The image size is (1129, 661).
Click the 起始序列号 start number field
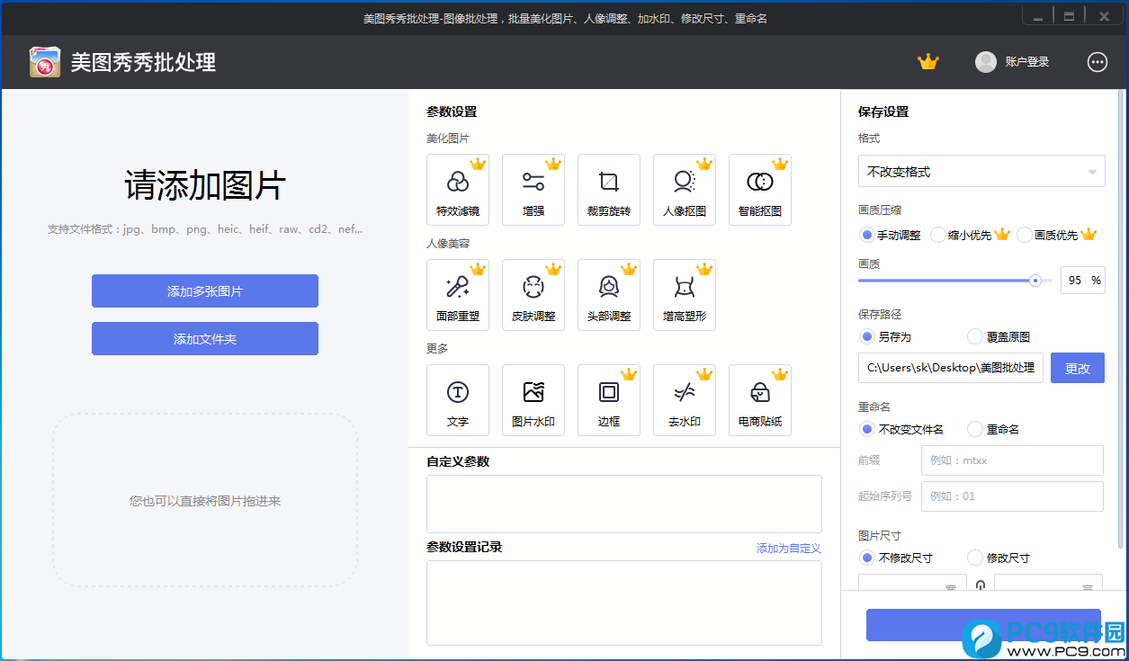pyautogui.click(x=1012, y=496)
